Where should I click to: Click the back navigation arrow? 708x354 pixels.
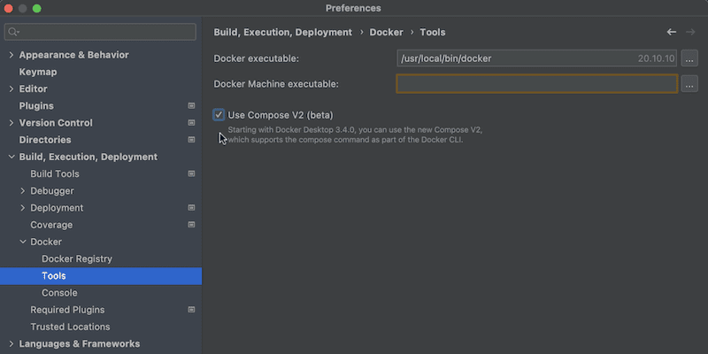tap(672, 32)
